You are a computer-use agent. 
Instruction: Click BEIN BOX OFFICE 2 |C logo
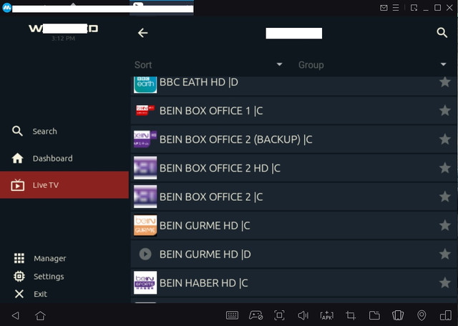click(145, 197)
